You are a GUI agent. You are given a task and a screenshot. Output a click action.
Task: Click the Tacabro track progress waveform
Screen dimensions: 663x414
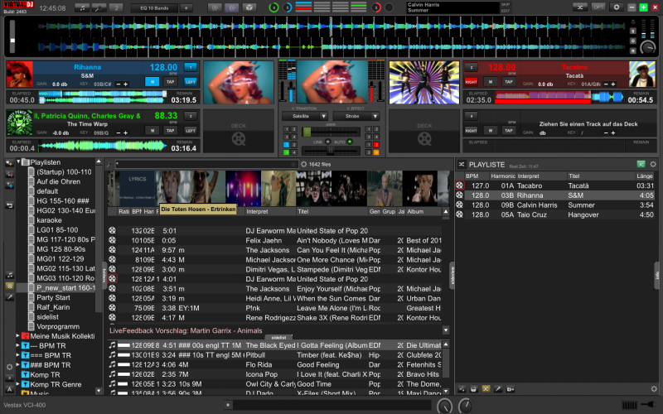[x=559, y=97]
